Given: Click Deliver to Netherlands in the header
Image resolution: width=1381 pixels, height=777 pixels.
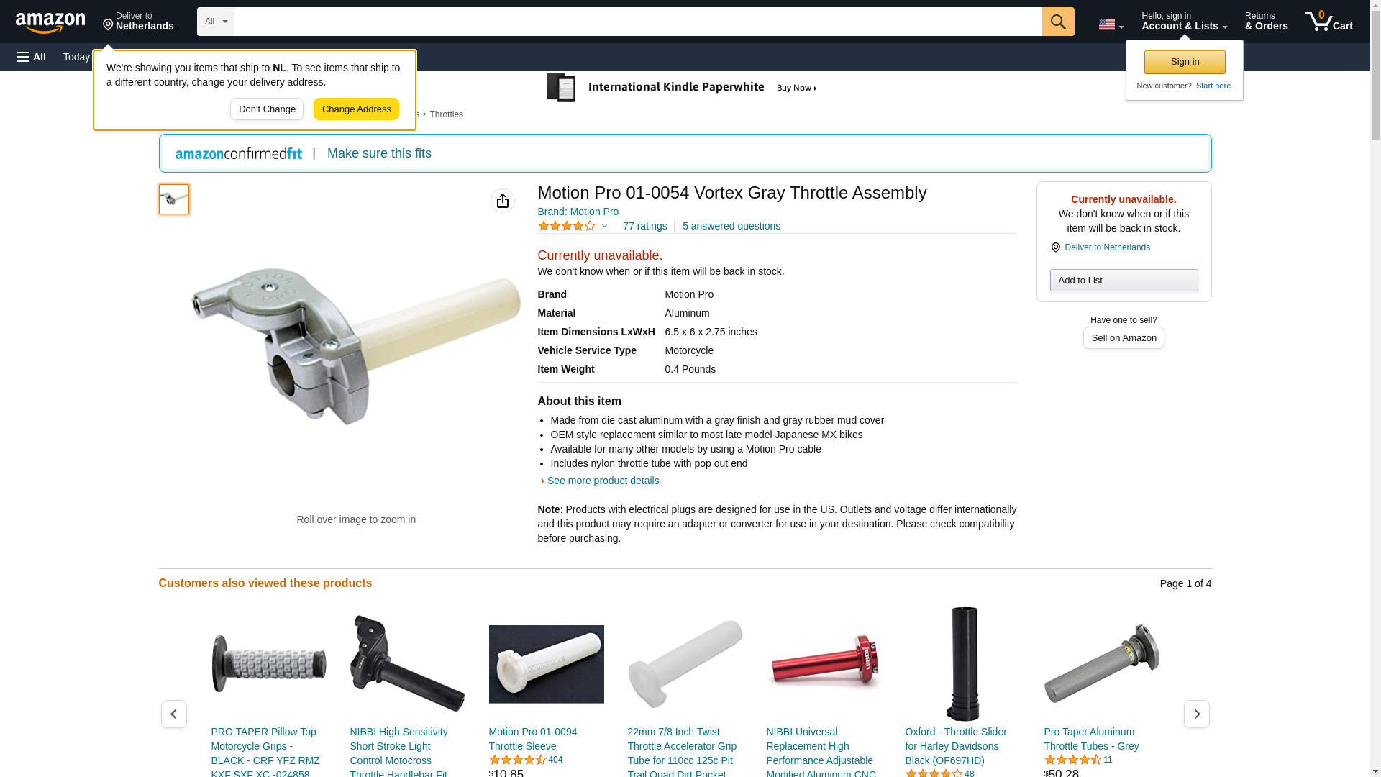Looking at the screenshot, I should (x=138, y=22).
